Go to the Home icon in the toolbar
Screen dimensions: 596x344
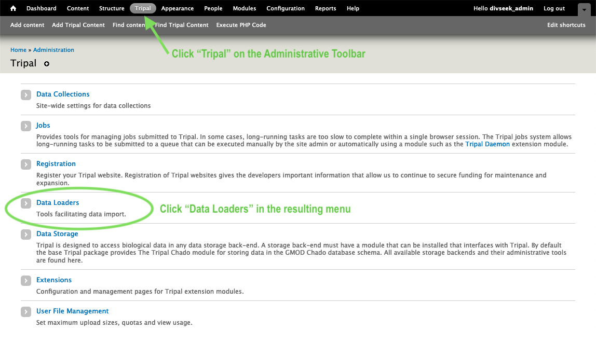[x=13, y=8]
